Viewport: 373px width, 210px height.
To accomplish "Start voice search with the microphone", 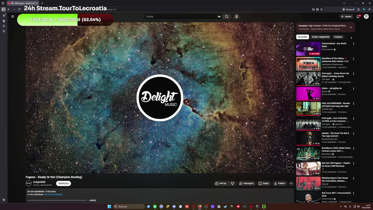I will [x=237, y=16].
